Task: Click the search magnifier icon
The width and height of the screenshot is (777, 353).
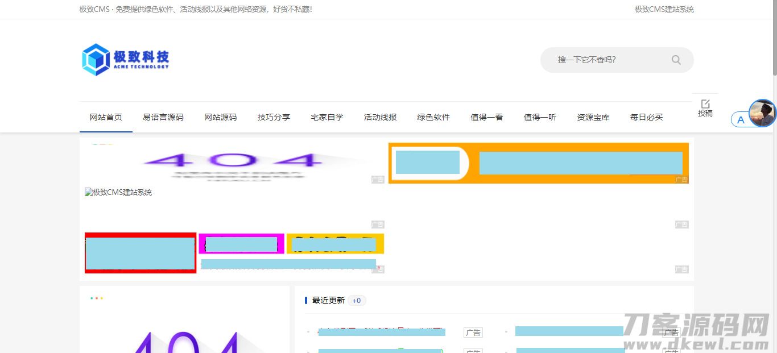Action: coord(676,60)
